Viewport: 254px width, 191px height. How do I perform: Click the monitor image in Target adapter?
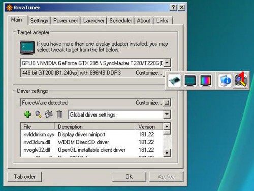pos(27,48)
